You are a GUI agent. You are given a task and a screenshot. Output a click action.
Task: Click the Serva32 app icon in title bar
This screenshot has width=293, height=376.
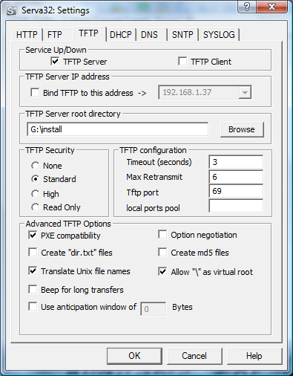[x=12, y=10]
